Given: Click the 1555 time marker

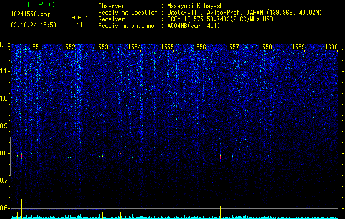Looking at the screenshot, I should [167, 47].
